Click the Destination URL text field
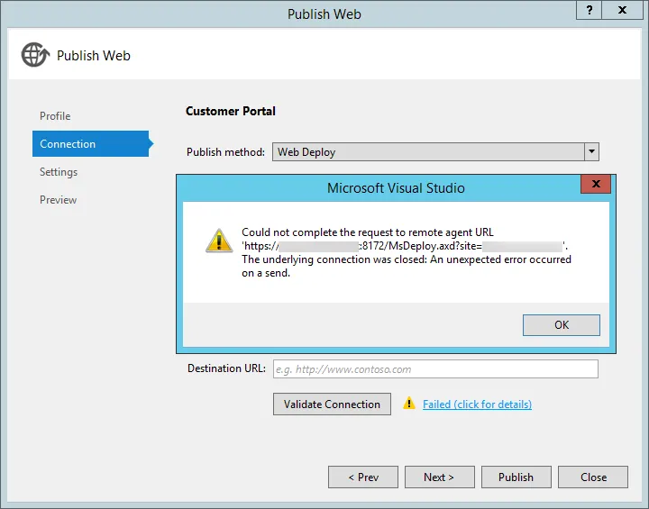The image size is (649, 509). [435, 369]
